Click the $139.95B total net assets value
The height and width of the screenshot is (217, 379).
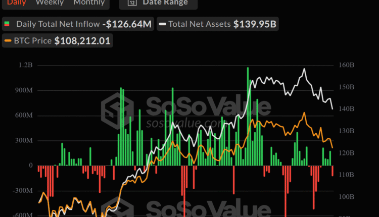pyautogui.click(x=255, y=24)
